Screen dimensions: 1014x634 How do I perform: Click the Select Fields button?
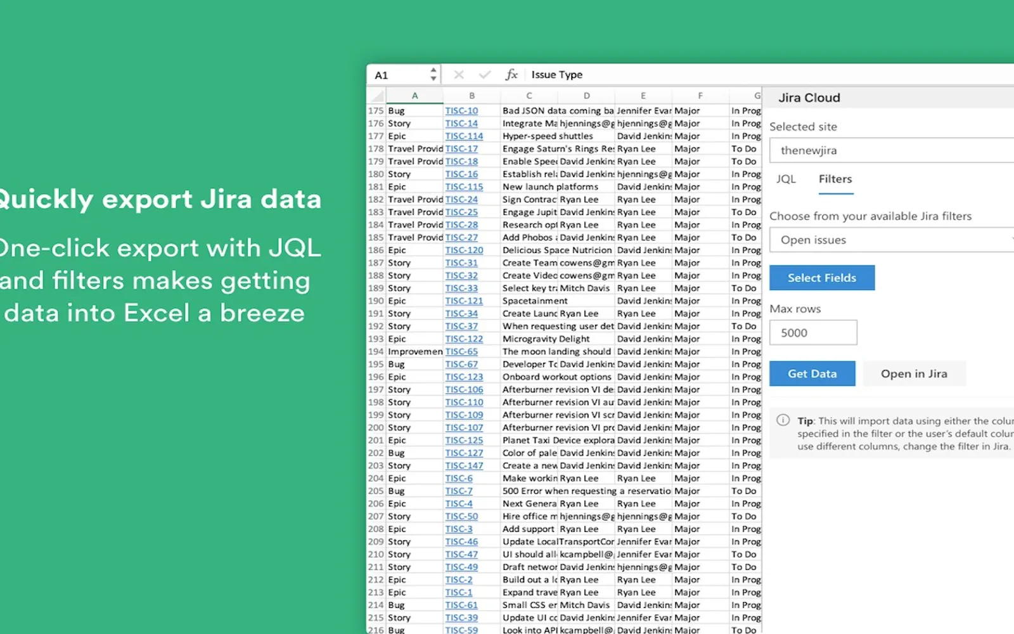[x=822, y=278]
